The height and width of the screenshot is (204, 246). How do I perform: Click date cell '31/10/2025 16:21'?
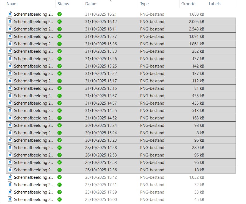coord(101,14)
